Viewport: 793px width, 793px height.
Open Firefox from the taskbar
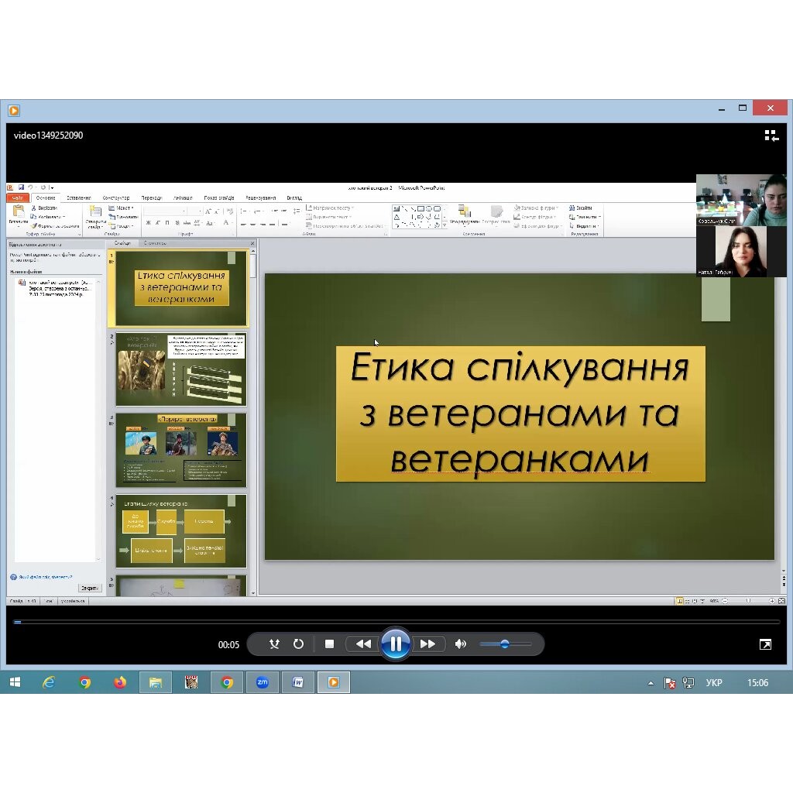pos(120,682)
